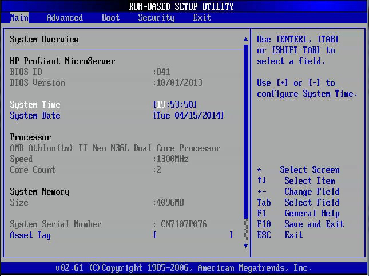Select the System Time label
Viewport: 369px width, 276px height.
pos(35,105)
